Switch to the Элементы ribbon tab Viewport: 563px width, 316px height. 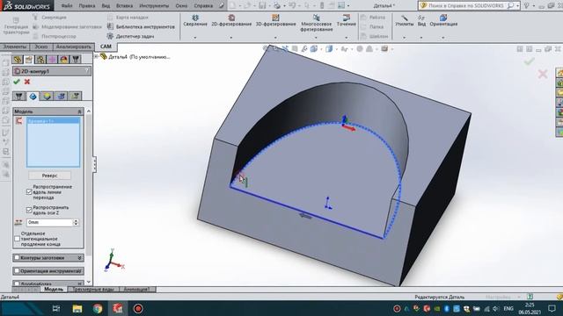(14, 47)
